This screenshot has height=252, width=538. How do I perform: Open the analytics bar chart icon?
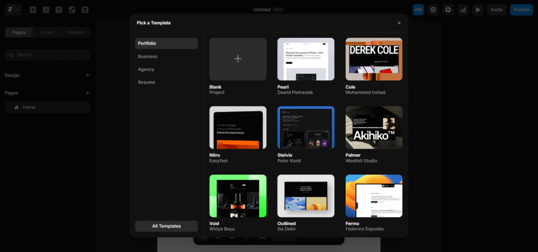(x=463, y=9)
